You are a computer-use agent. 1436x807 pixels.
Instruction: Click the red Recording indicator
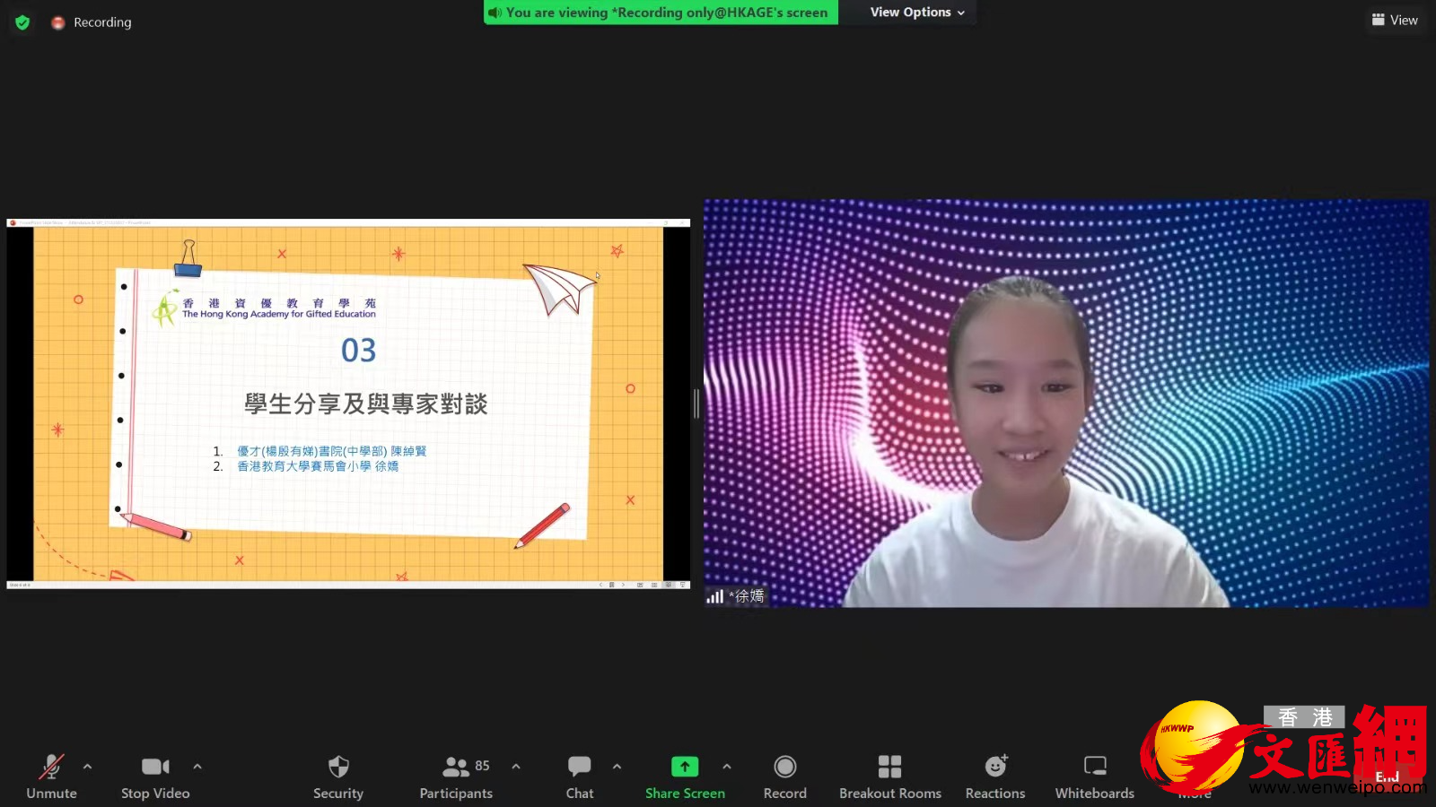point(92,22)
